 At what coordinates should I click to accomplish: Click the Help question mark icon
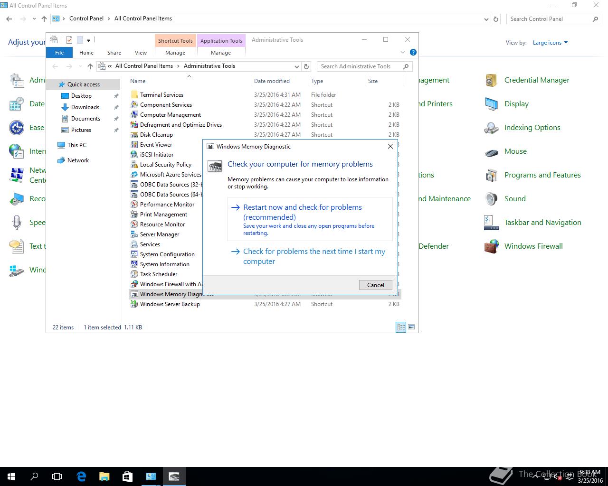pos(413,52)
